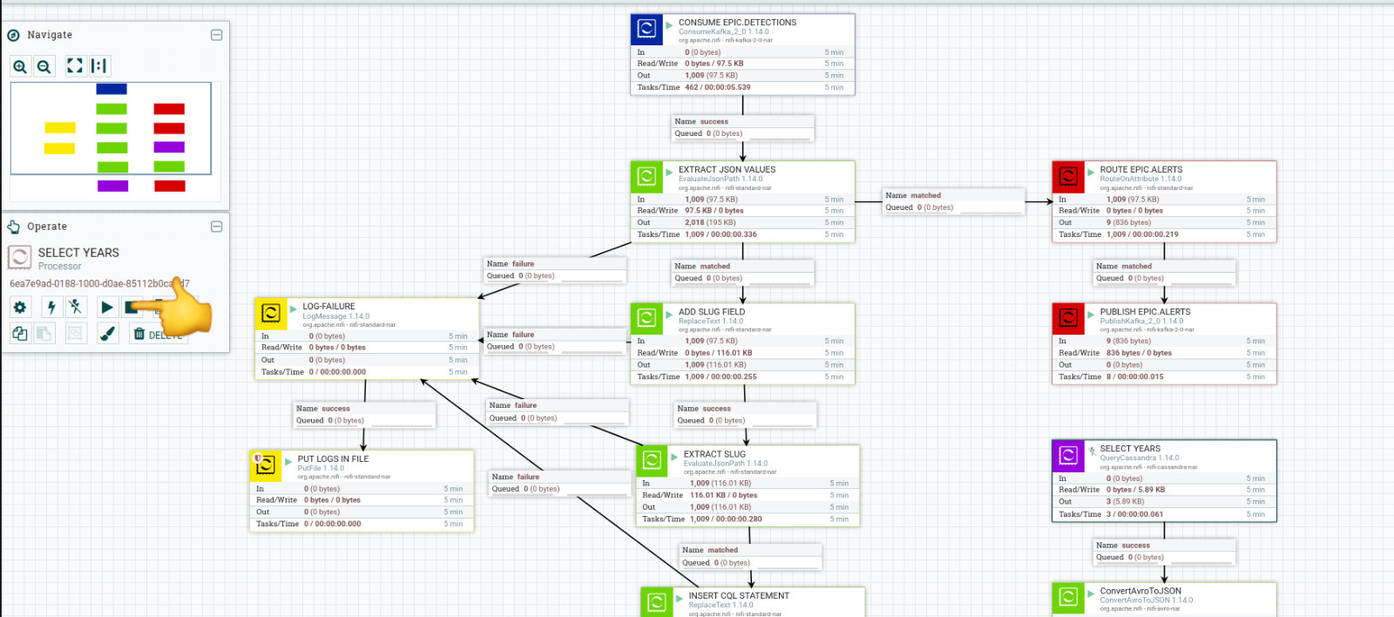Click the INSERT CQL STATEMENT title
Viewport: 1394px width, 617px height.
(739, 596)
